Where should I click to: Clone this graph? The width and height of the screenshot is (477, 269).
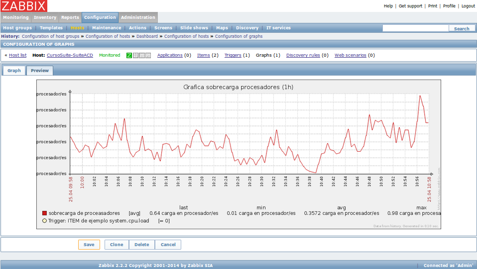pyautogui.click(x=117, y=245)
